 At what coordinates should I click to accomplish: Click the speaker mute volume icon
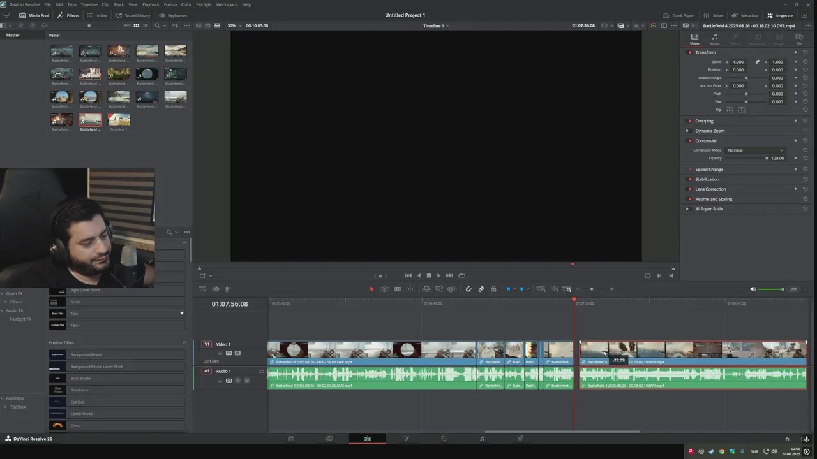coord(753,289)
